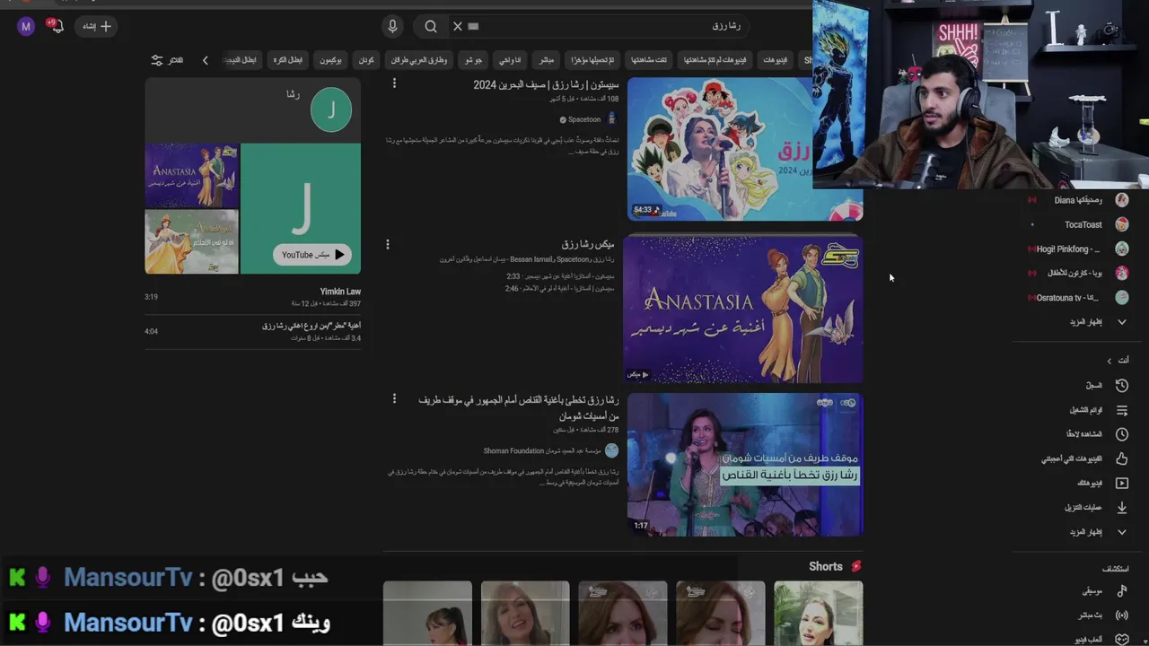
Task: Select the أنا وأخي filter chip
Action: coord(510,60)
